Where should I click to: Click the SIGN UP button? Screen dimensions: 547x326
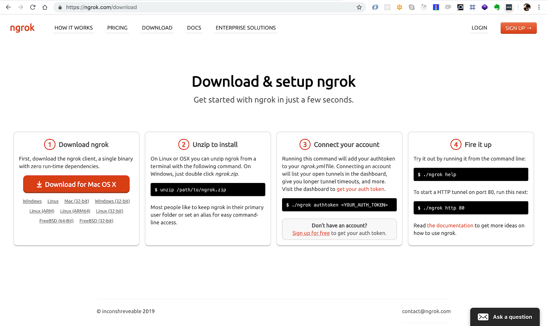pos(518,28)
